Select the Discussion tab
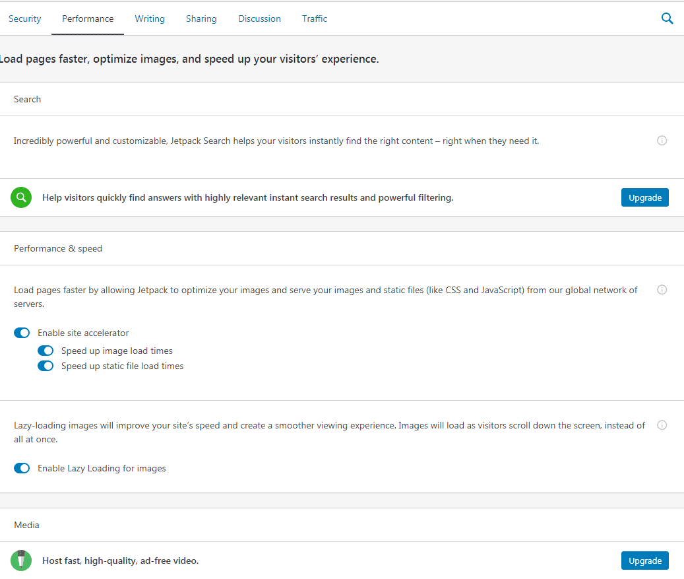This screenshot has width=684, height=579. pyautogui.click(x=259, y=18)
